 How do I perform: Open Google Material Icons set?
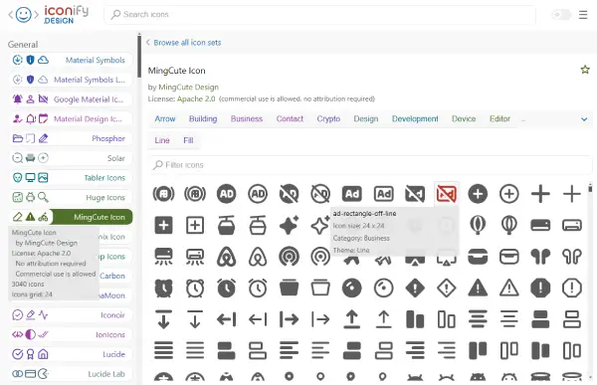71,99
